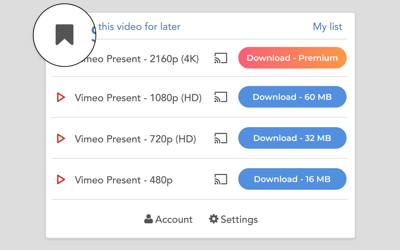
Task: Click the magnified bookmark save icon
Action: (64, 35)
